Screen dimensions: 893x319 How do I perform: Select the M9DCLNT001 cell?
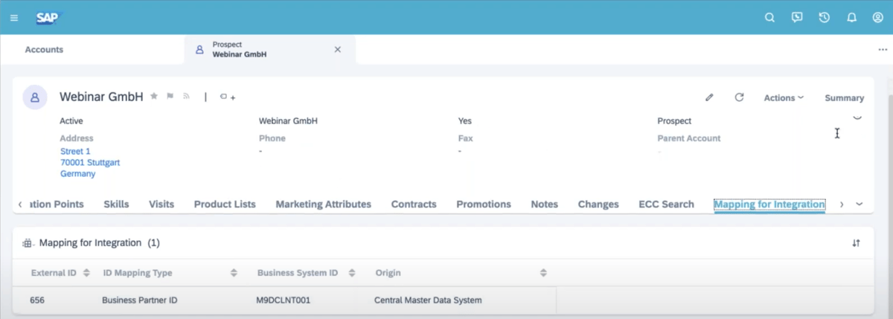click(282, 300)
